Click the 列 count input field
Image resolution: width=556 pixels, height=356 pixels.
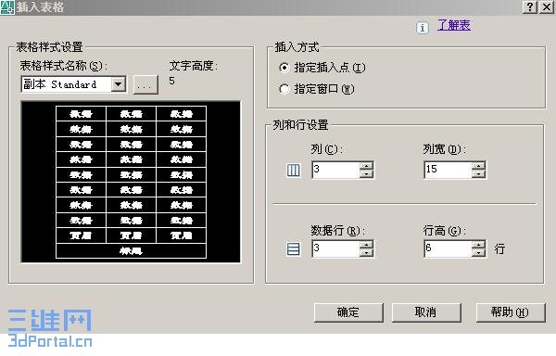click(x=335, y=170)
